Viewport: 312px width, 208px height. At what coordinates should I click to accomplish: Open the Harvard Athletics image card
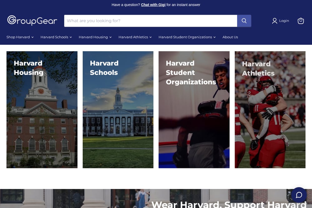coord(270,109)
